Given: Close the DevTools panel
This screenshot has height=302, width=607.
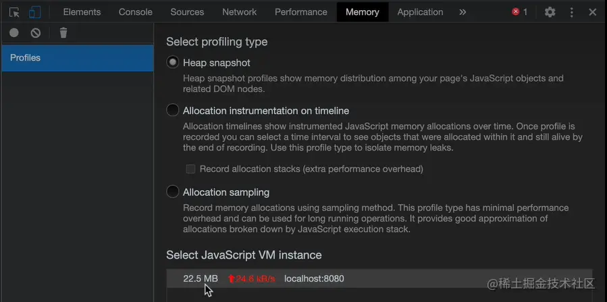Looking at the screenshot, I should pyautogui.click(x=593, y=12).
